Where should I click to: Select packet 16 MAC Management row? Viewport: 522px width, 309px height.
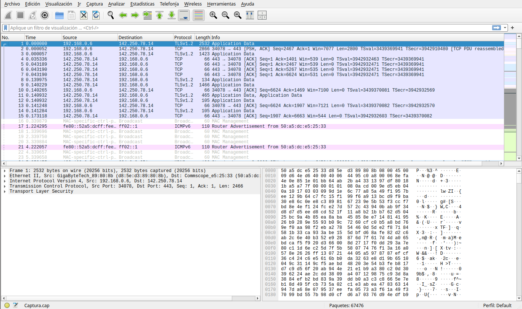coord(252,121)
